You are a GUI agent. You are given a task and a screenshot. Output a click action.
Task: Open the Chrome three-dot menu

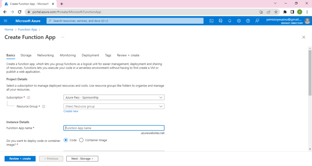pyautogui.click(x=307, y=12)
